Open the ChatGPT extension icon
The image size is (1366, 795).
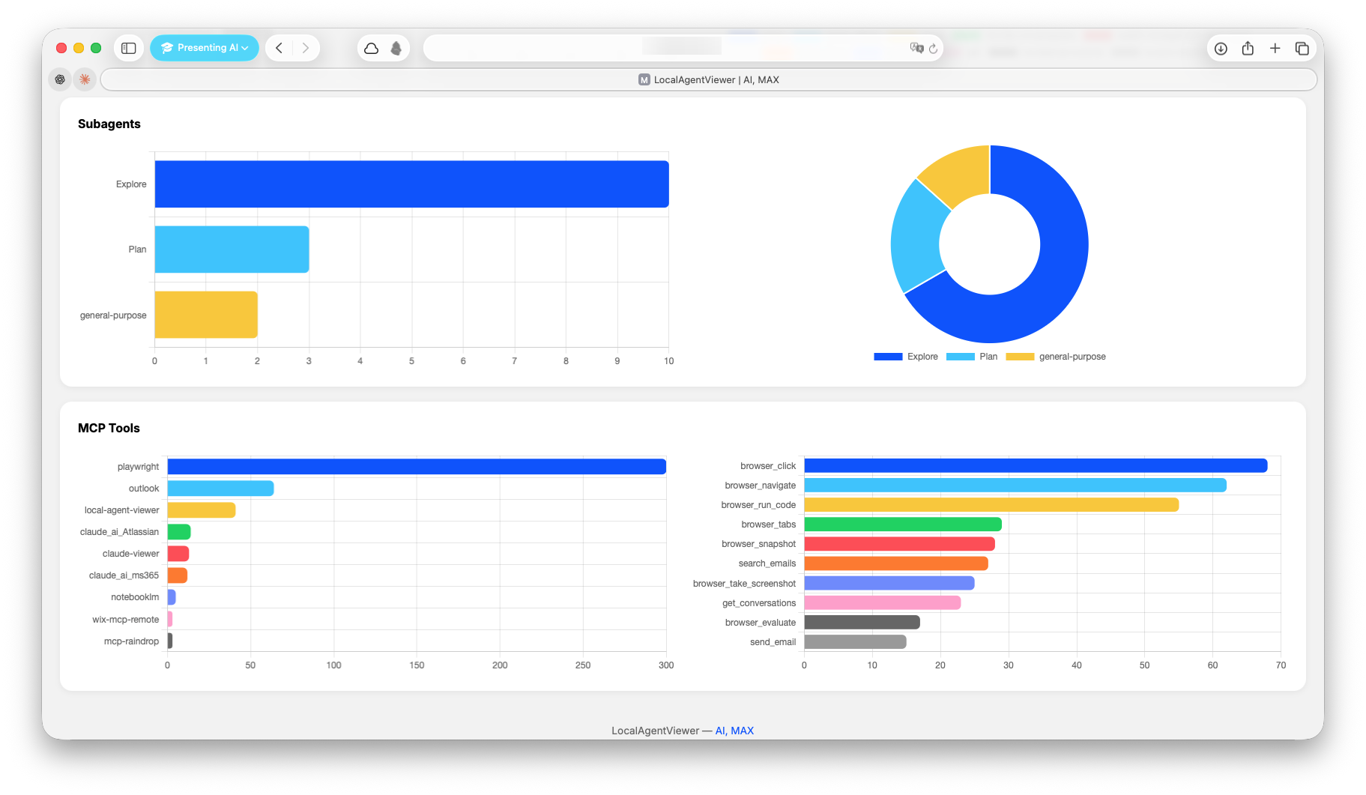click(59, 79)
